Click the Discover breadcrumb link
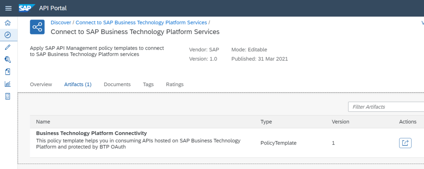Screen dimensions: 424x169 (61, 22)
